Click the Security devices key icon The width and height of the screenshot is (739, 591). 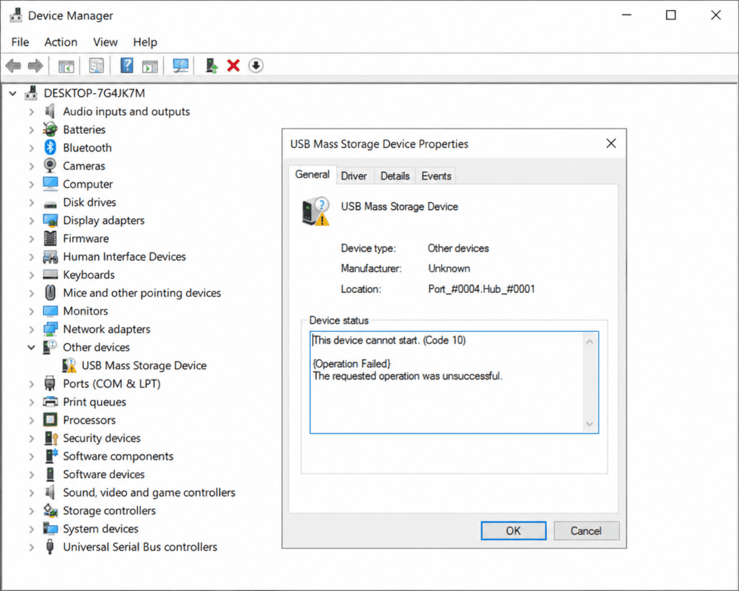pyautogui.click(x=51, y=438)
